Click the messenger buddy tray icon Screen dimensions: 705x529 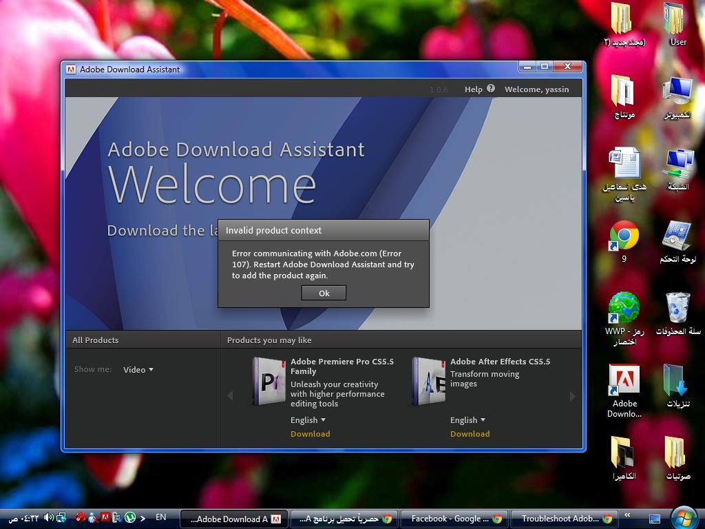point(93,518)
